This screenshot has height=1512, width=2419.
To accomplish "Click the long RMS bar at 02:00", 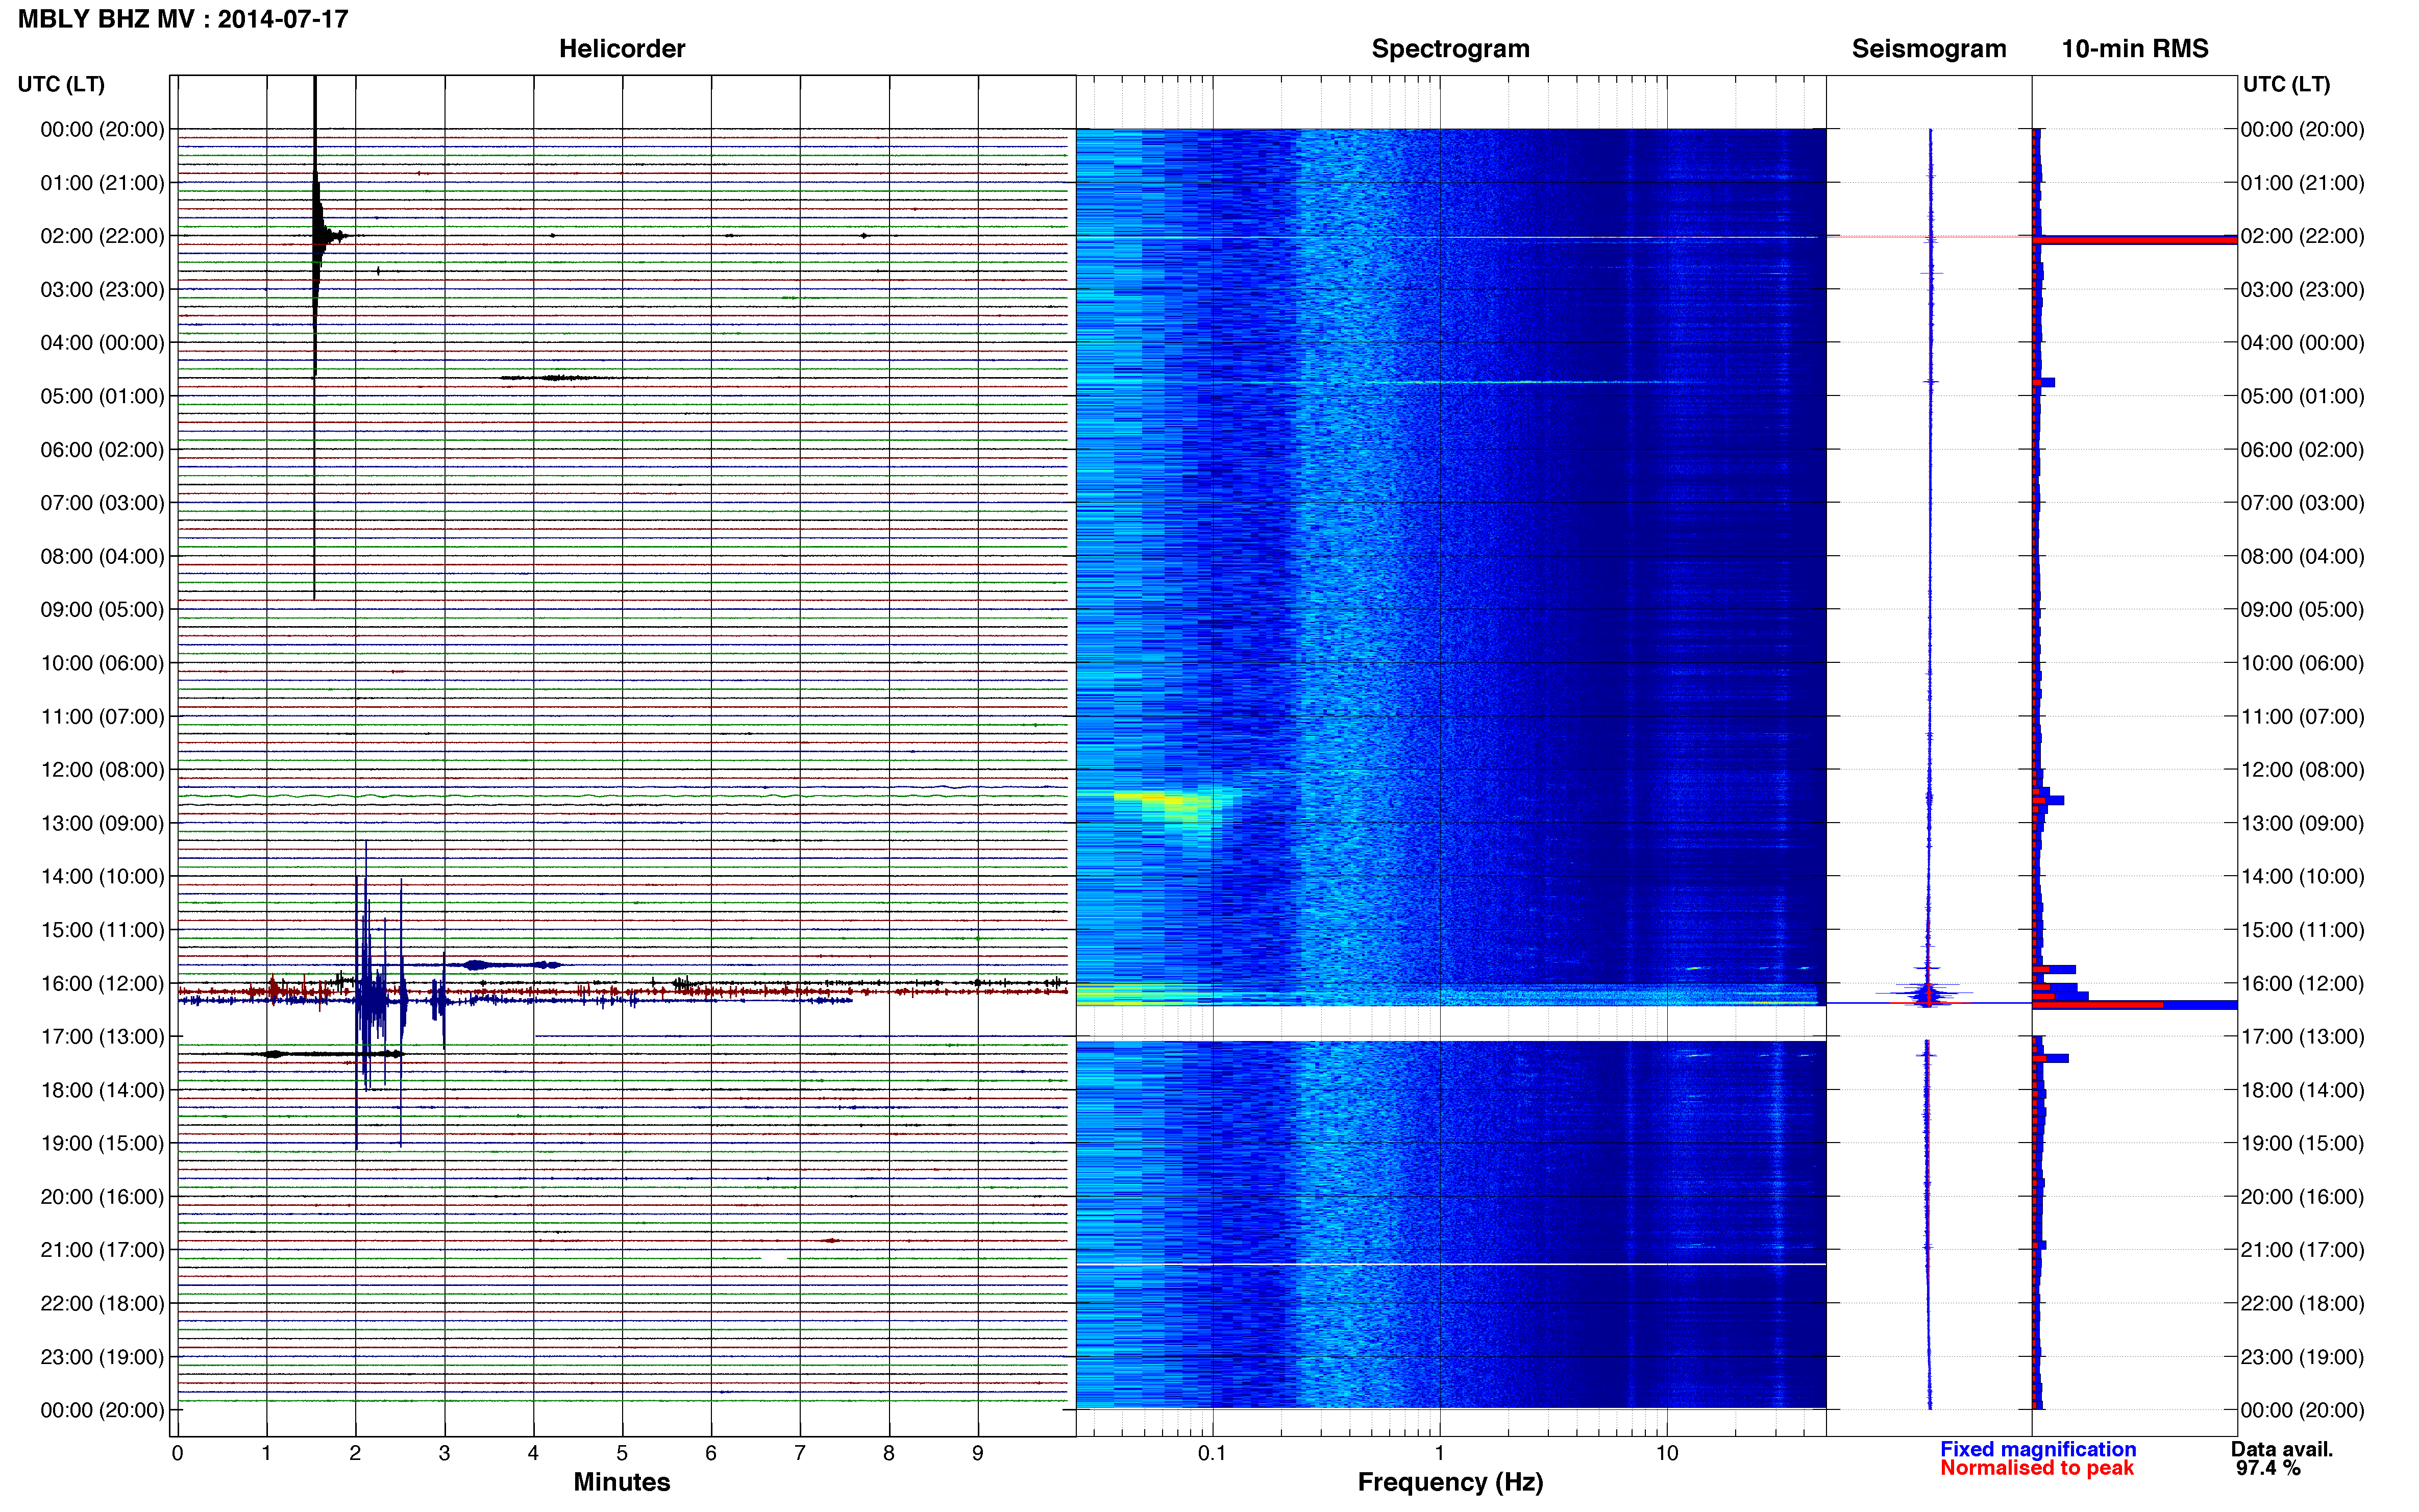I will coord(2134,240).
